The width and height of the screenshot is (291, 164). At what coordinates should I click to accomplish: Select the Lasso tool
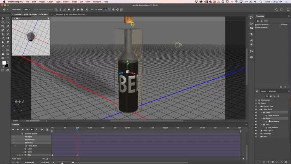point(3,22)
